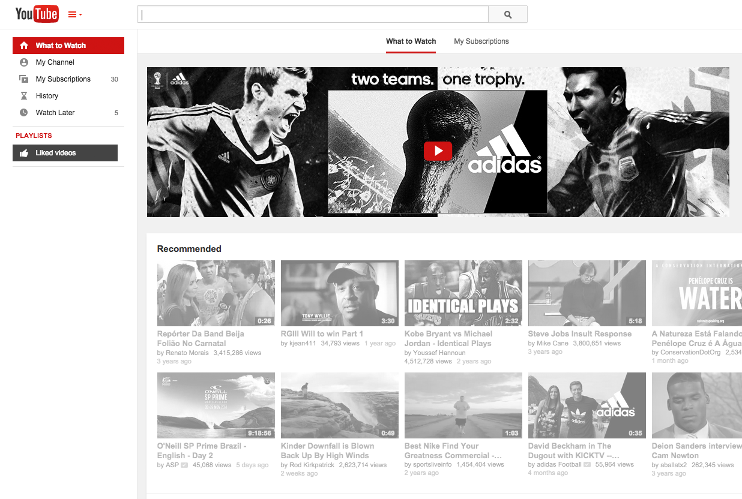Open the guide menu next to logo
The image size is (742, 499).
(74, 14)
